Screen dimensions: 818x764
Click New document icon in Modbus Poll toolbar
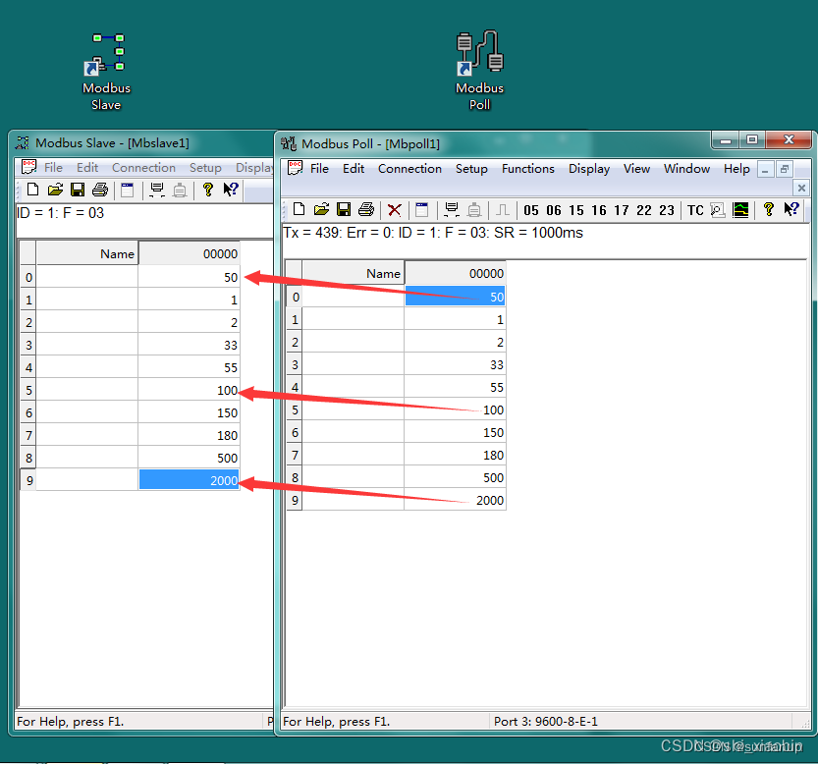(x=299, y=209)
